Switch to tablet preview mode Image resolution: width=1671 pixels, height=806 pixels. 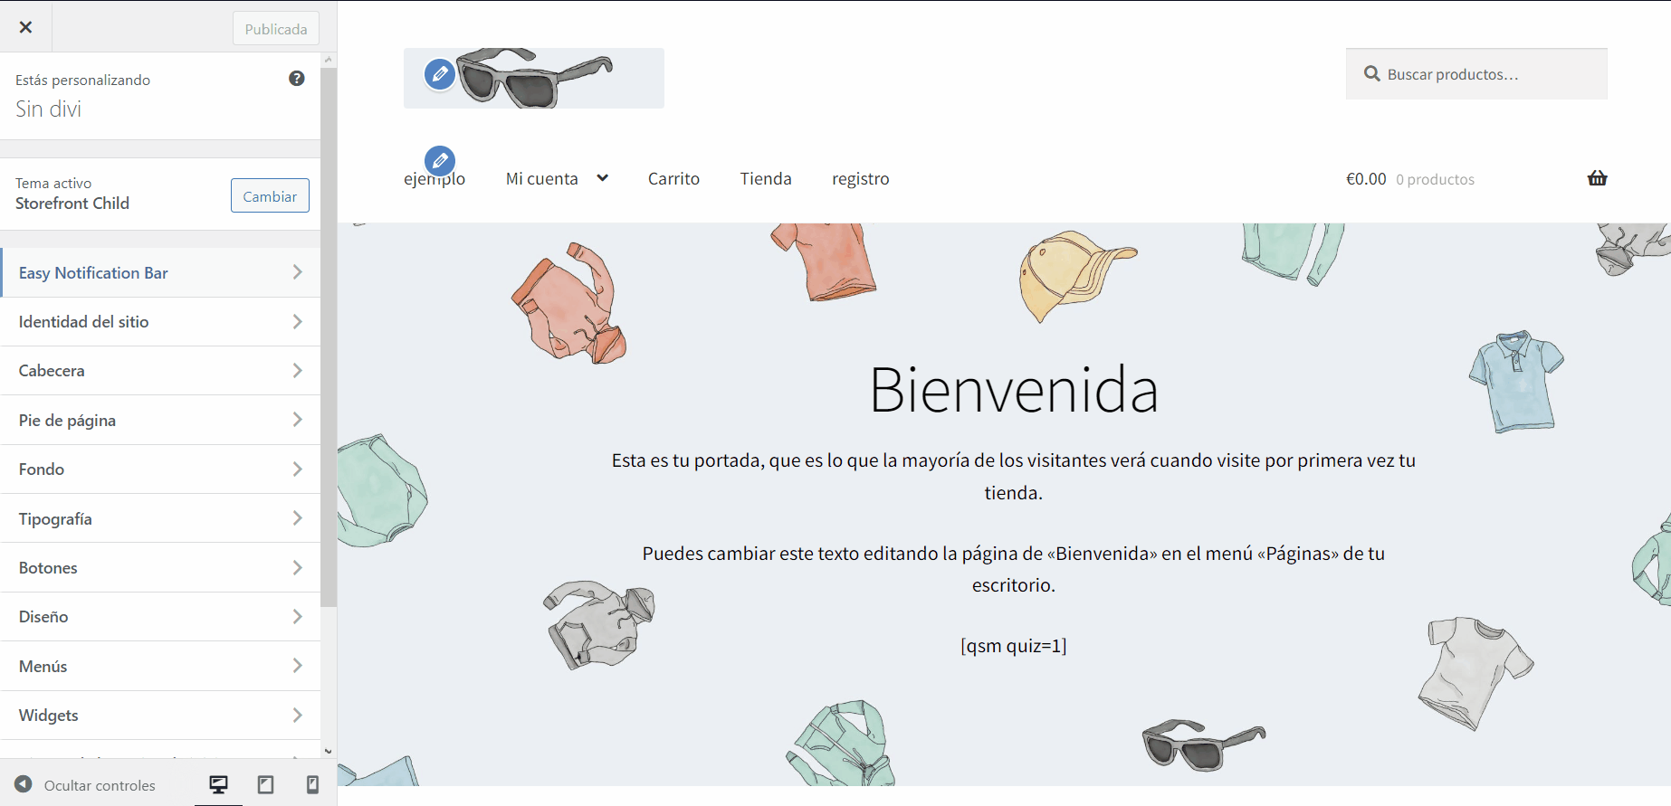[x=265, y=784]
